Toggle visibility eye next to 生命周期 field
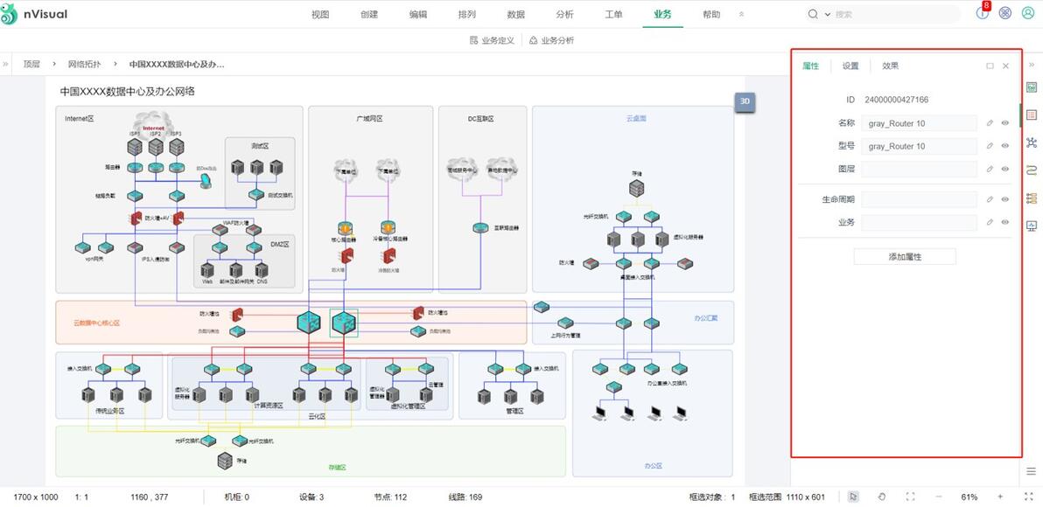This screenshot has height=507, width=1043. (x=1004, y=198)
